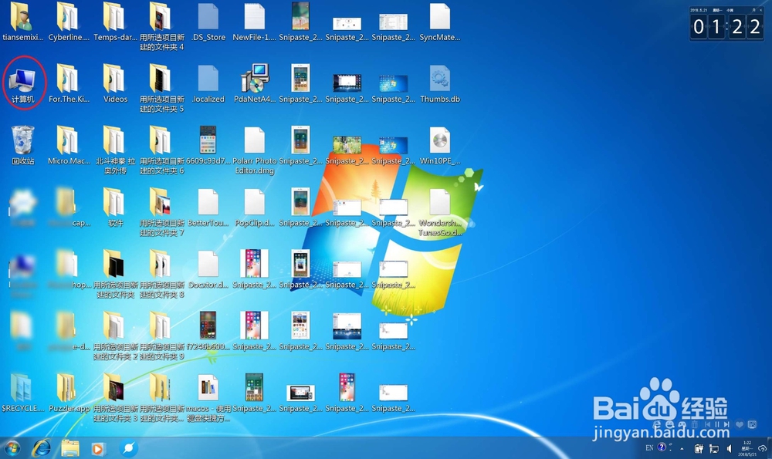
Task: Select folder 用所选项目新建的文件夹 2
Action: tap(115, 336)
